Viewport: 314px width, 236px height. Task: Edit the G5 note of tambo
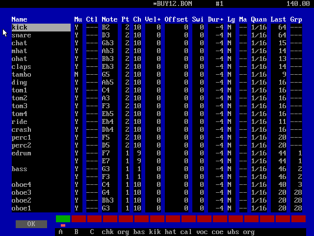[x=110, y=74]
